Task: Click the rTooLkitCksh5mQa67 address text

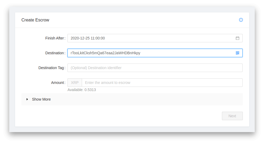Action: pos(105,53)
